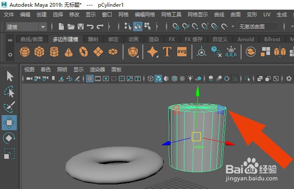Image resolution: width=294 pixels, height=189 pixels.
Task: Open the 网格工具 menu
Action: [x=171, y=14]
